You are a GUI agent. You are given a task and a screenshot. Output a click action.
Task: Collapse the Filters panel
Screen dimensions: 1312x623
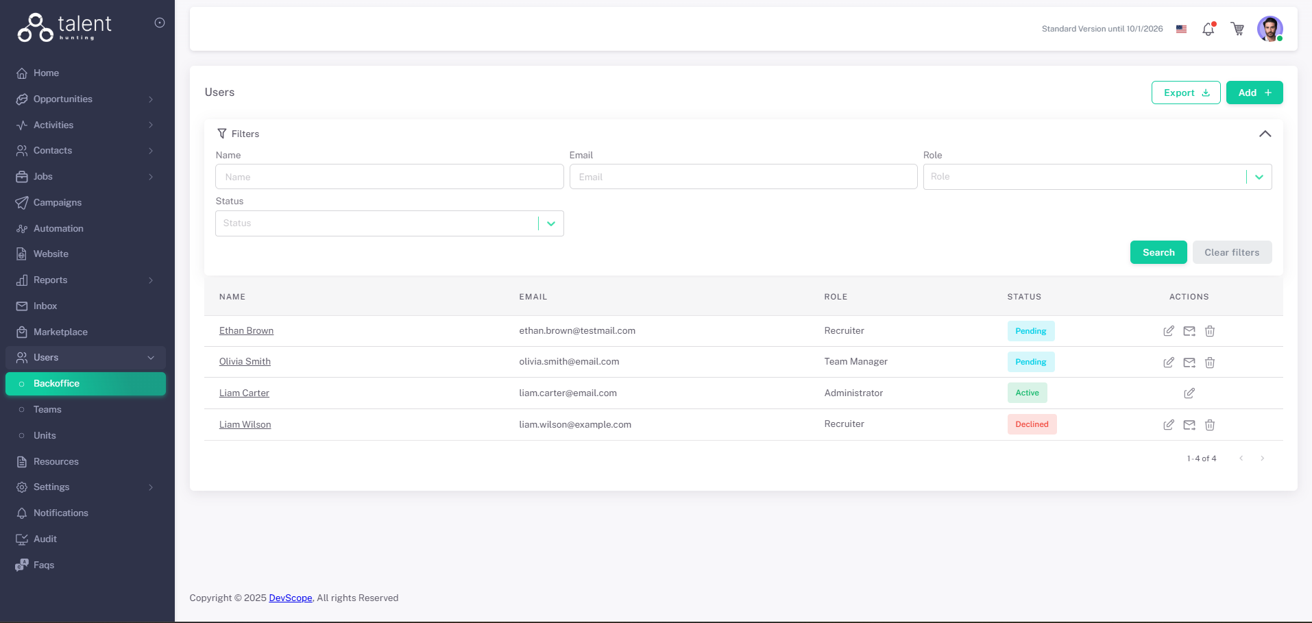[x=1265, y=134]
